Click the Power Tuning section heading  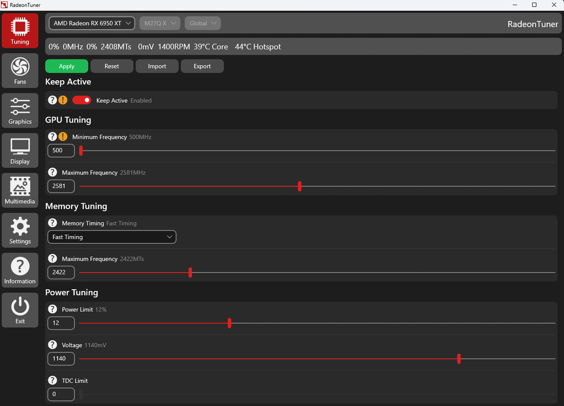[x=72, y=292]
